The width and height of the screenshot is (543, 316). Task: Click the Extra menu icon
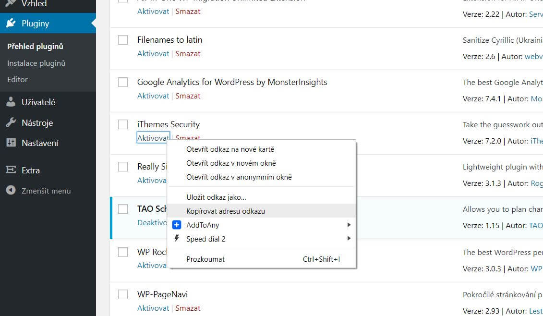click(x=11, y=170)
